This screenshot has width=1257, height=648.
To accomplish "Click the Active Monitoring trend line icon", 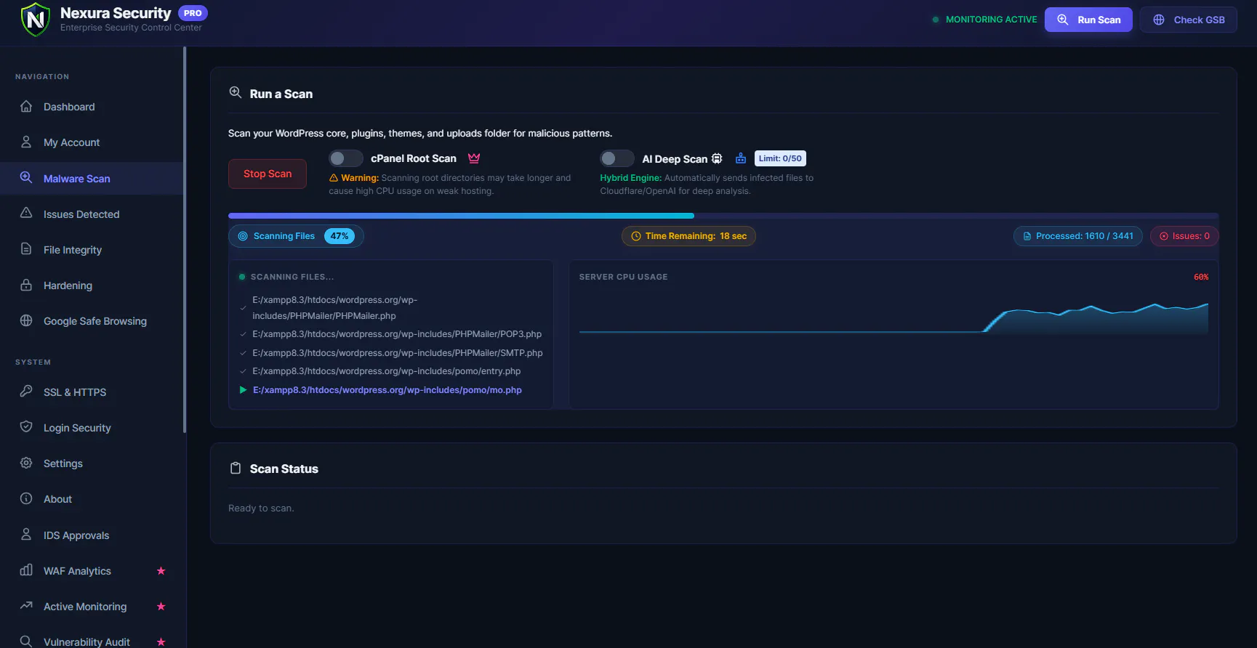I will click(x=26, y=605).
